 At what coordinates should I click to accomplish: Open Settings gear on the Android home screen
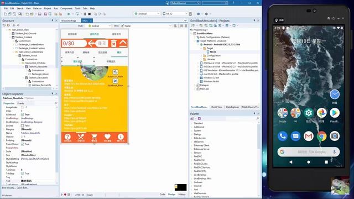coord(309,113)
